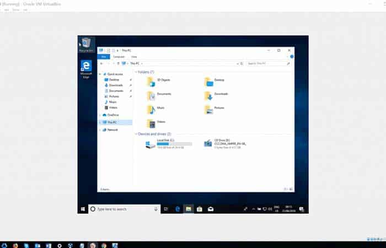This screenshot has width=386, height=248.
Task: Click the Properties icon in Explorer title bar
Action: 108,51
